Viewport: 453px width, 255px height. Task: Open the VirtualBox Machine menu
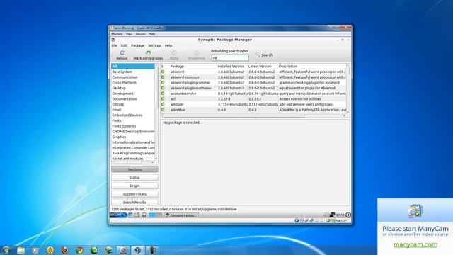click(x=117, y=34)
